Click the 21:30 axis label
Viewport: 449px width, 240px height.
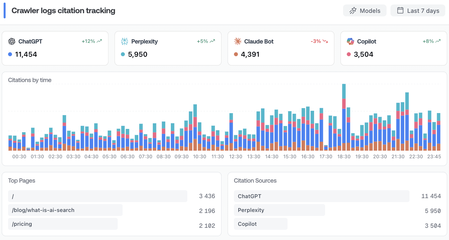(x=398, y=157)
